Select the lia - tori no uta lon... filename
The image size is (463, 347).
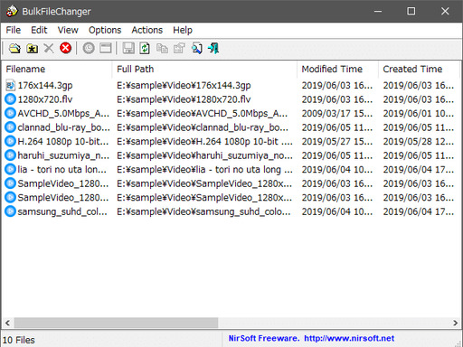(x=62, y=169)
